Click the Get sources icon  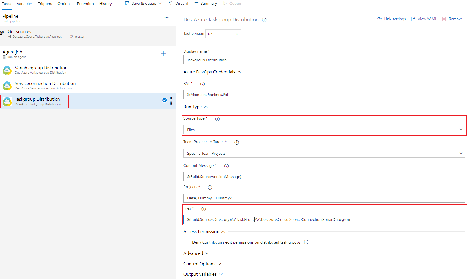2,33
